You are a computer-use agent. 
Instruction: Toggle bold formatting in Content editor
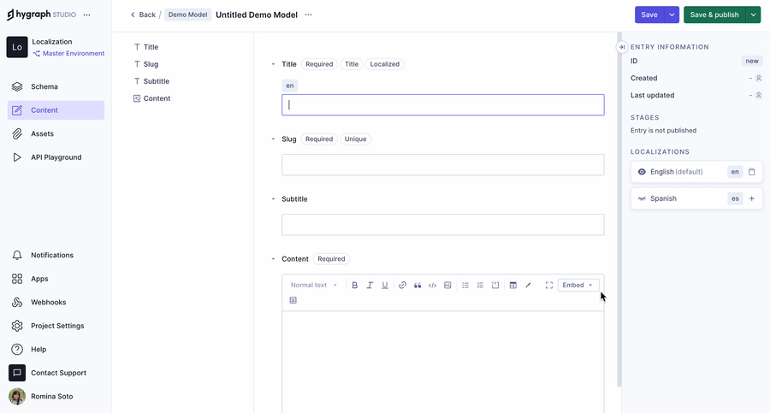(355, 286)
